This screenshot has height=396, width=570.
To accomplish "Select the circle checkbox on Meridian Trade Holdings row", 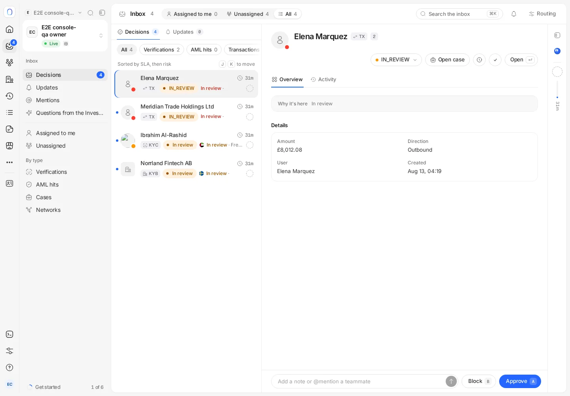I will 250,117.
